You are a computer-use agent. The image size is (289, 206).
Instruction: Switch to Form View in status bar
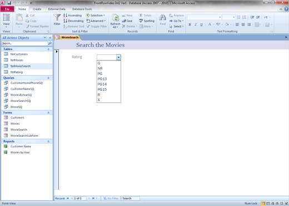click(263, 203)
